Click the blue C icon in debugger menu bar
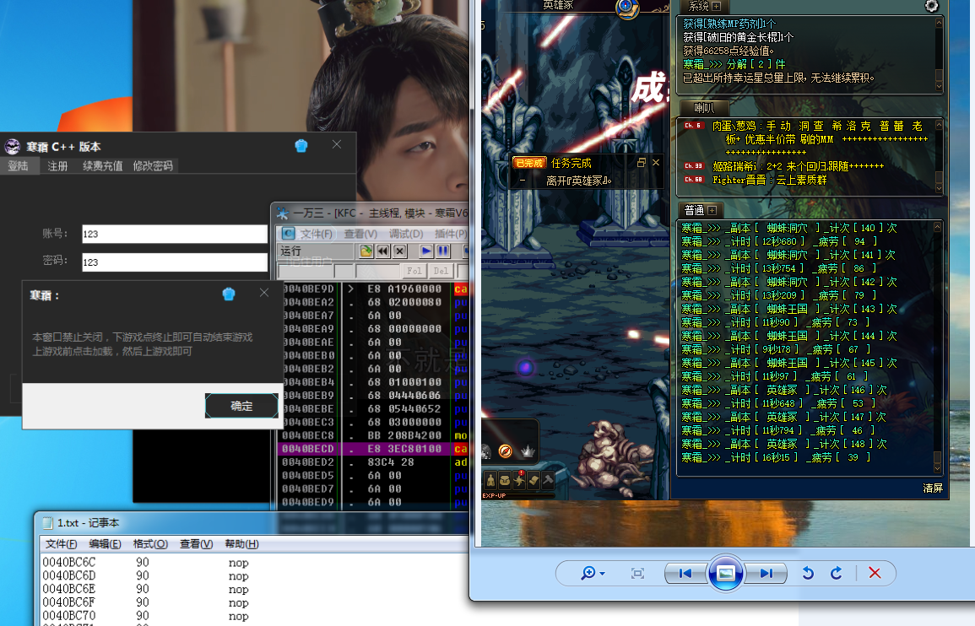The height and width of the screenshot is (626, 975). pos(289,233)
